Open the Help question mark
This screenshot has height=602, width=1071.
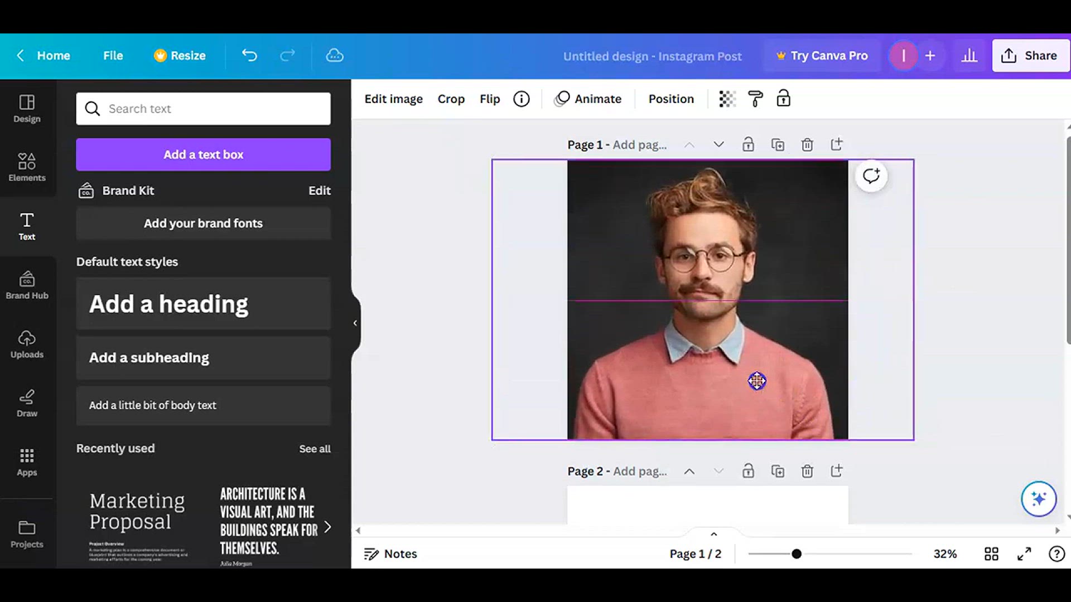click(1056, 554)
